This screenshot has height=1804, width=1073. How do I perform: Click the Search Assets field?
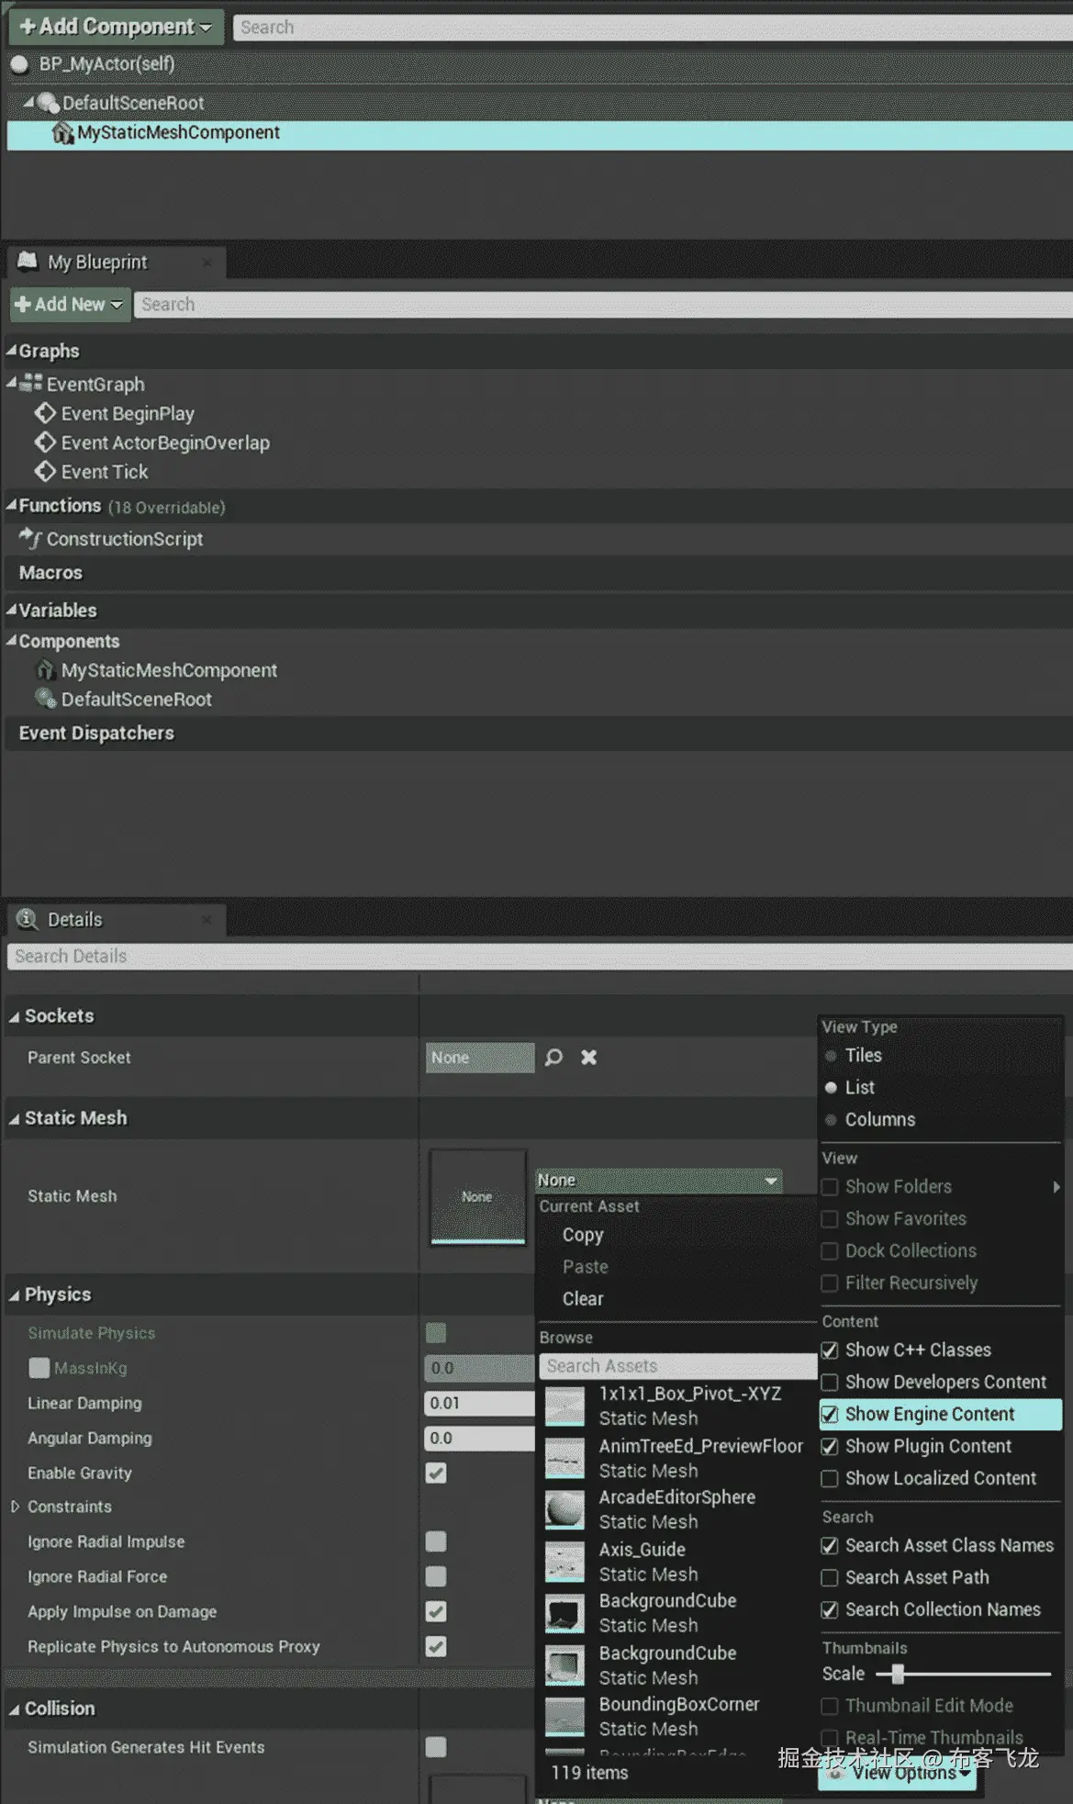pyautogui.click(x=677, y=1366)
